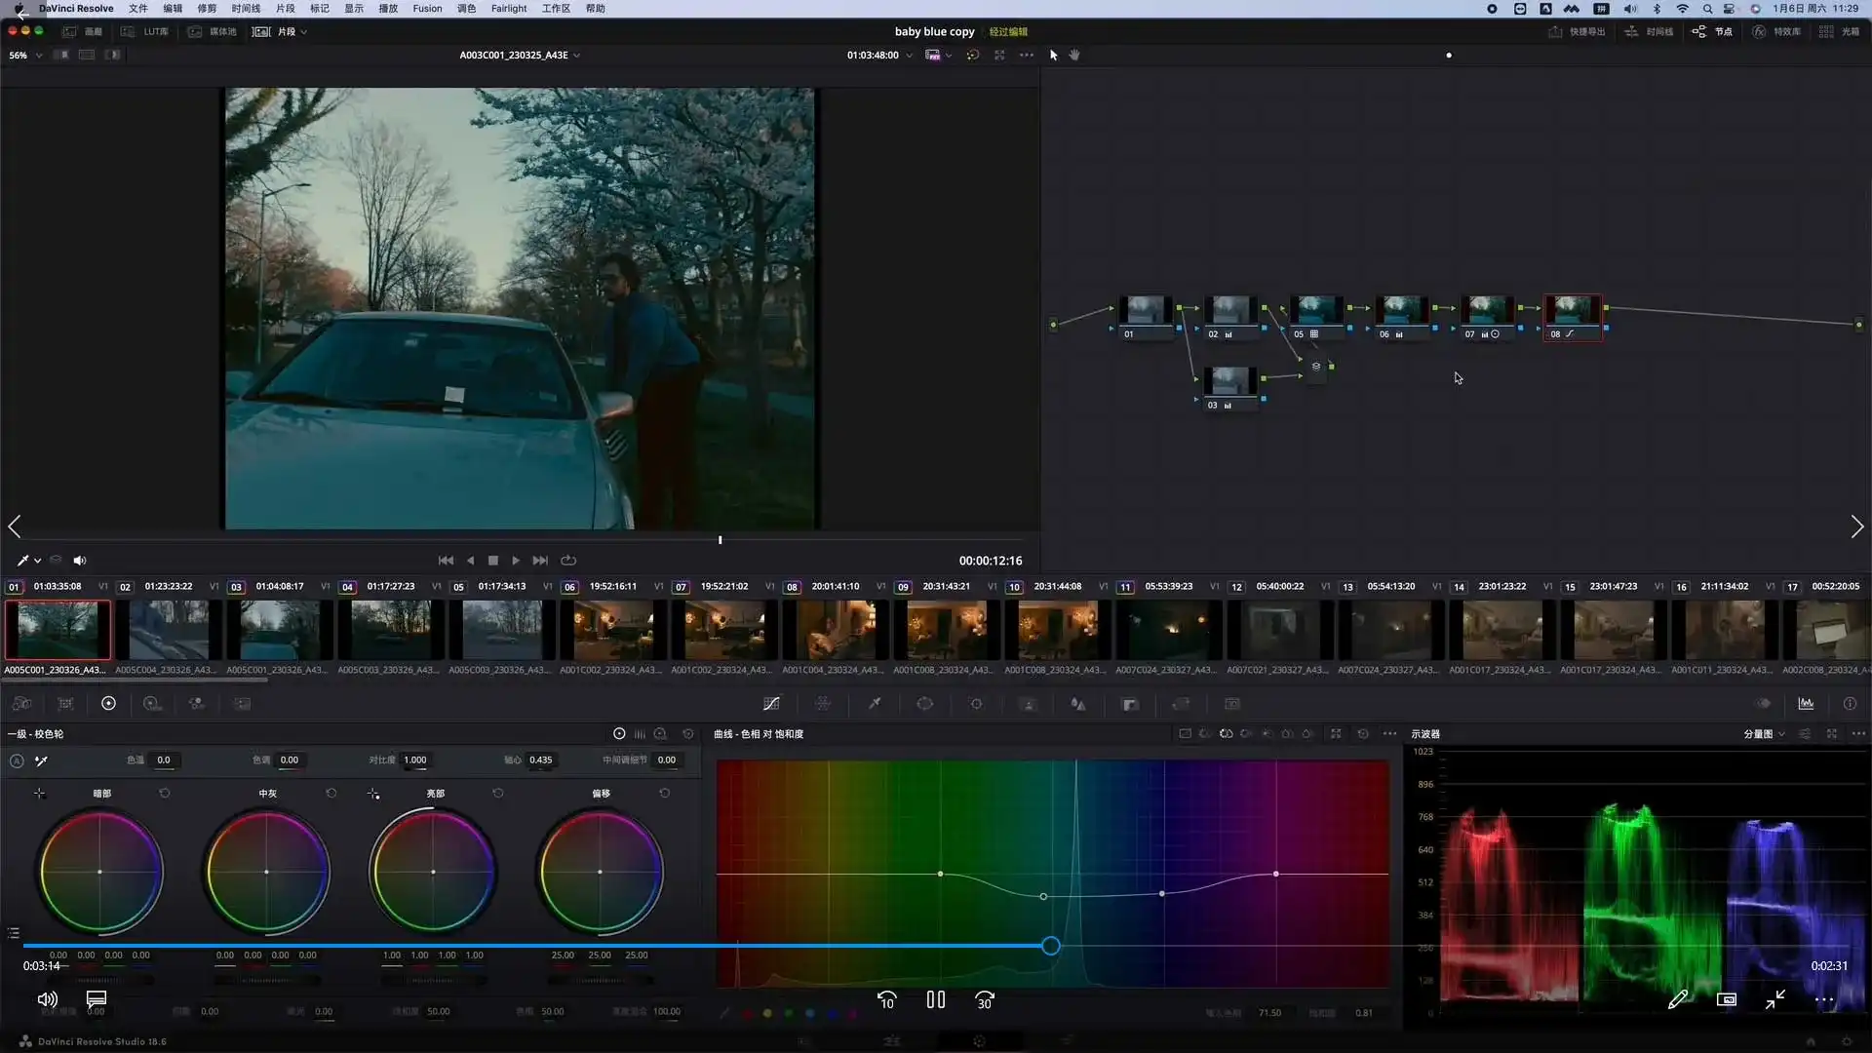Click the auto color balance icon

click(17, 760)
